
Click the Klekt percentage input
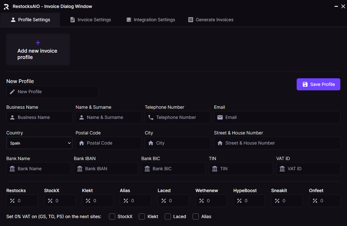click(98, 201)
